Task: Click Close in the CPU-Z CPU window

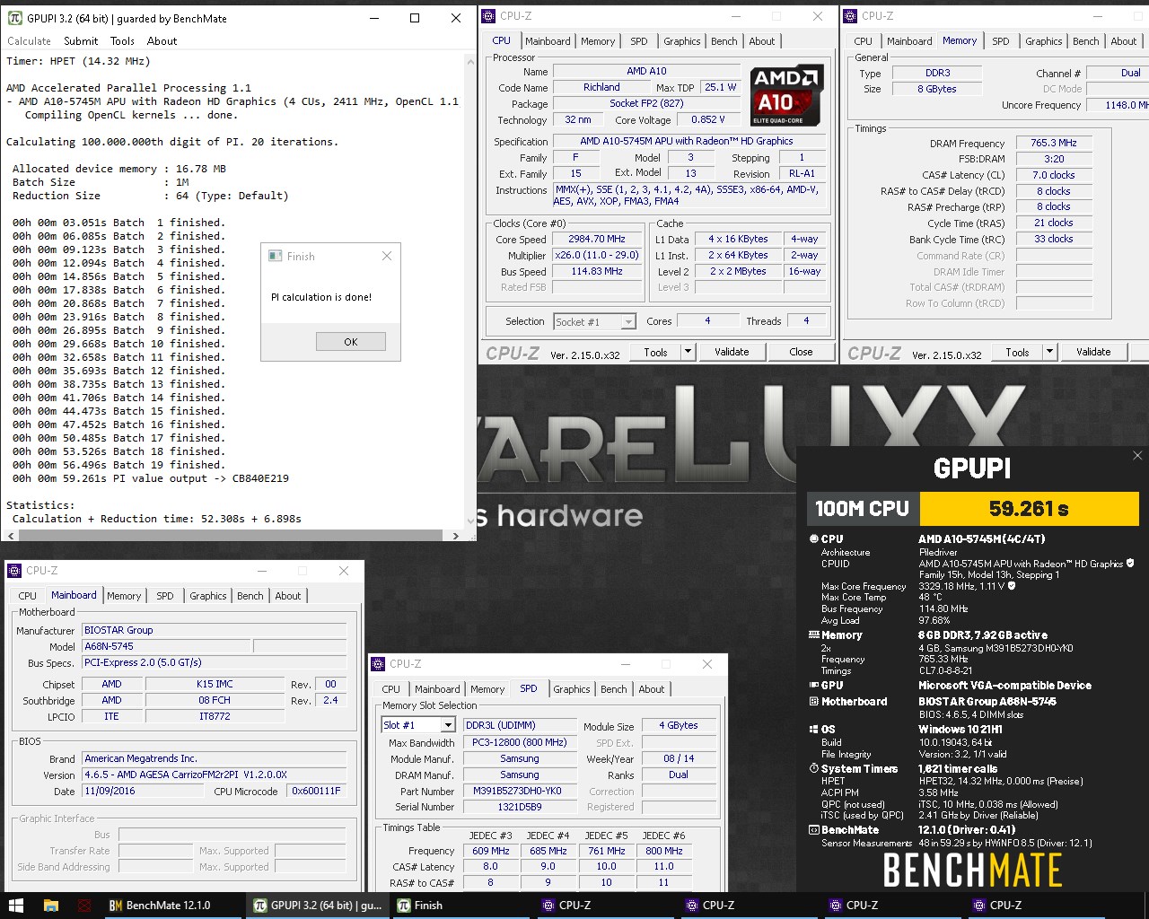Action: point(801,352)
